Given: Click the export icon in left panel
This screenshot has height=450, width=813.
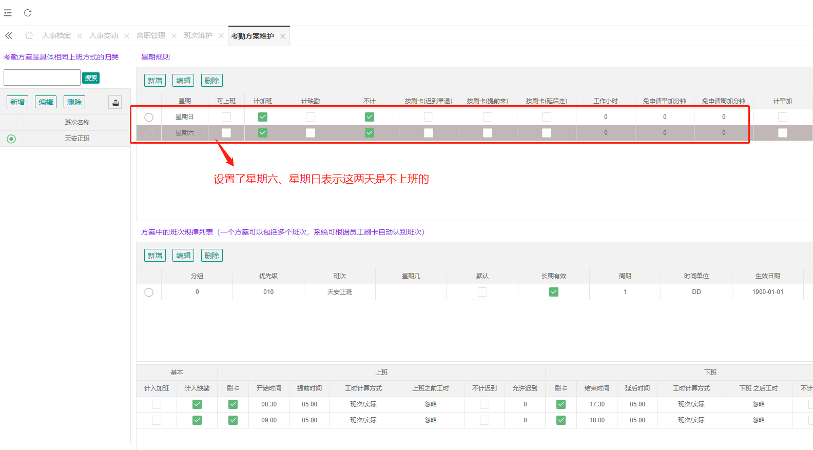Looking at the screenshot, I should 115,102.
